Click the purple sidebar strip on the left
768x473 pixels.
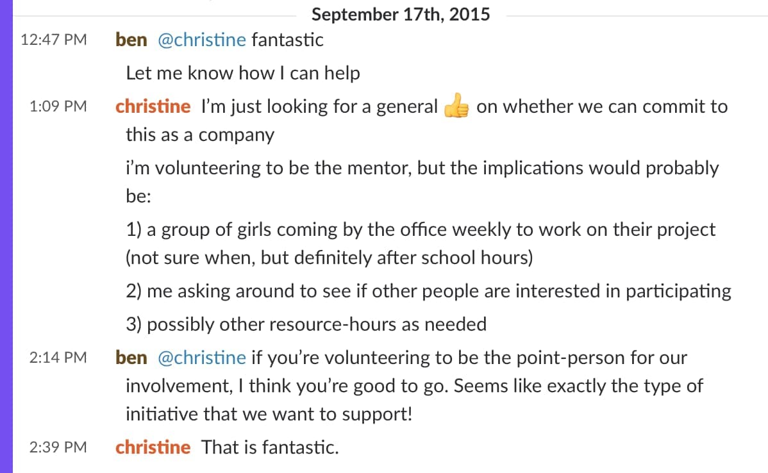[6, 236]
